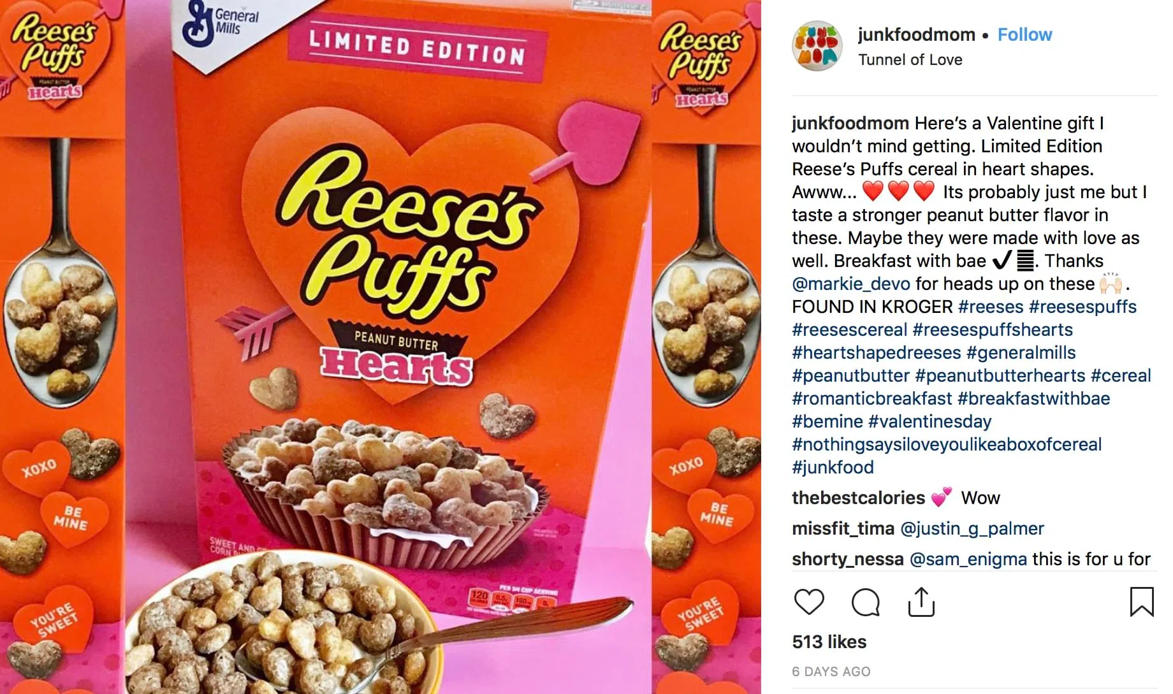View the 513 likes list
Screen dimensions: 1173x694
[829, 642]
